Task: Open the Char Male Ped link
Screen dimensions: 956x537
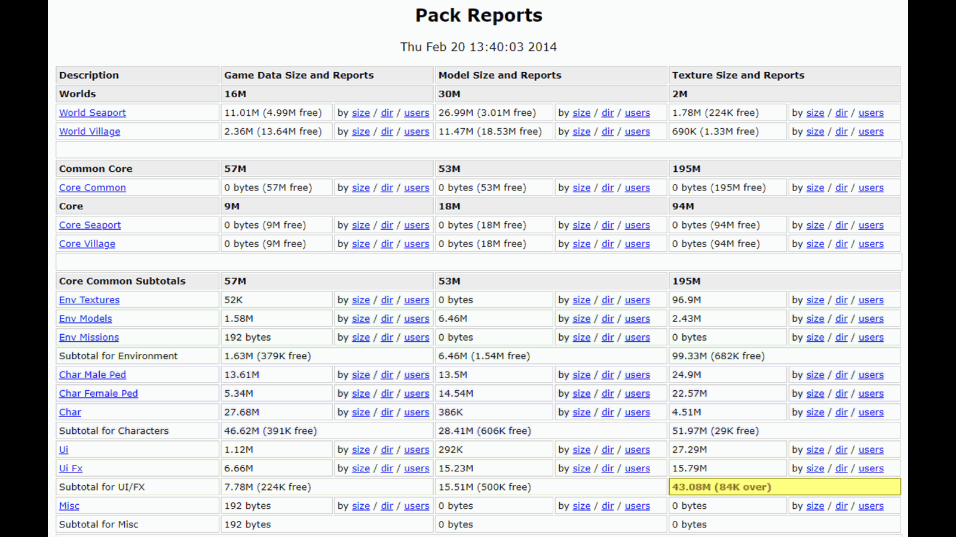Action: [93, 375]
